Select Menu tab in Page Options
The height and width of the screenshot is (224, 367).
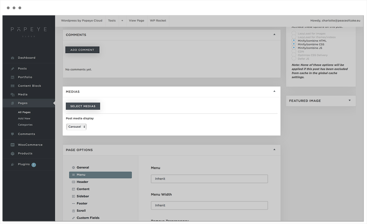(101, 175)
